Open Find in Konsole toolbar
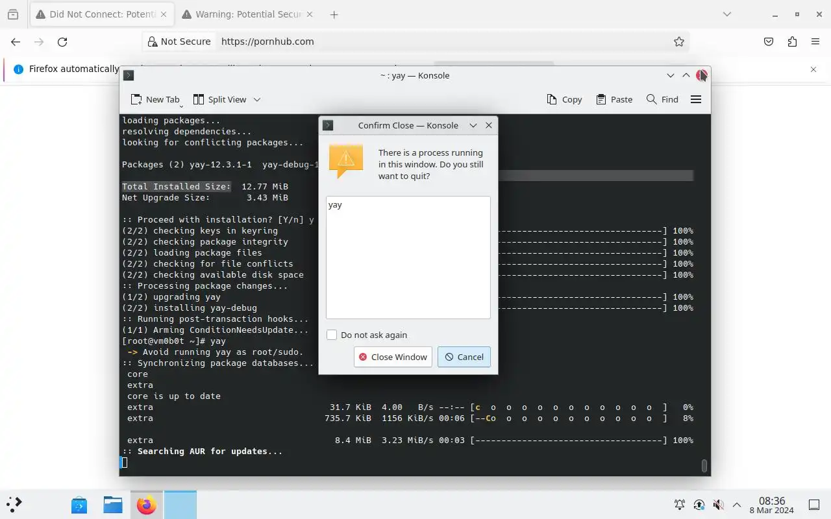831x519 pixels. pos(662,99)
